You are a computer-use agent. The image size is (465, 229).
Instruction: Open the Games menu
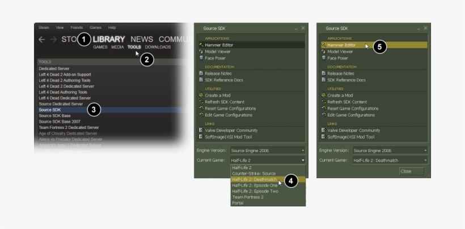[95, 28]
